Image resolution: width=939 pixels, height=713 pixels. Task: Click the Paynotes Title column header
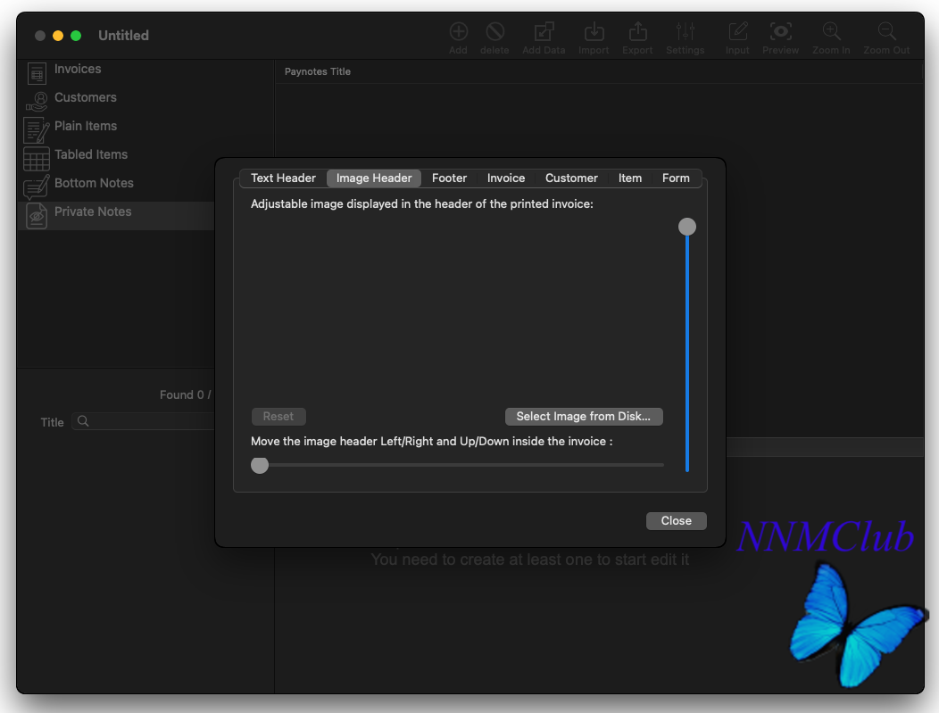[318, 71]
